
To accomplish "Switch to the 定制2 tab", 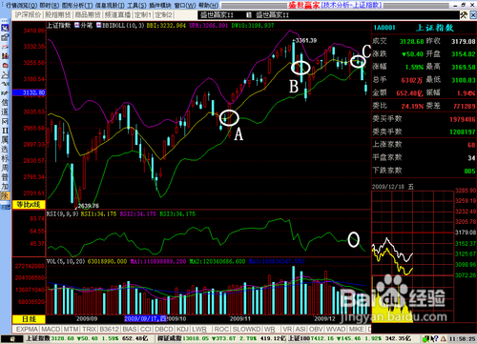I will (164, 15).
